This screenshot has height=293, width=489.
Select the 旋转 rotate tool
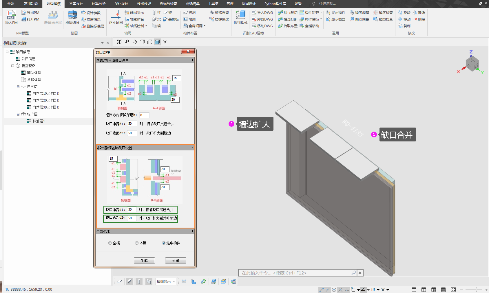(404, 13)
